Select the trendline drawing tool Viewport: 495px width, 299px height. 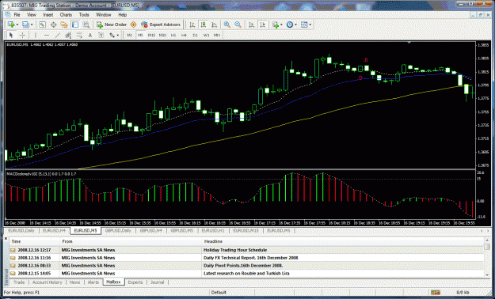pyautogui.click(x=57, y=36)
